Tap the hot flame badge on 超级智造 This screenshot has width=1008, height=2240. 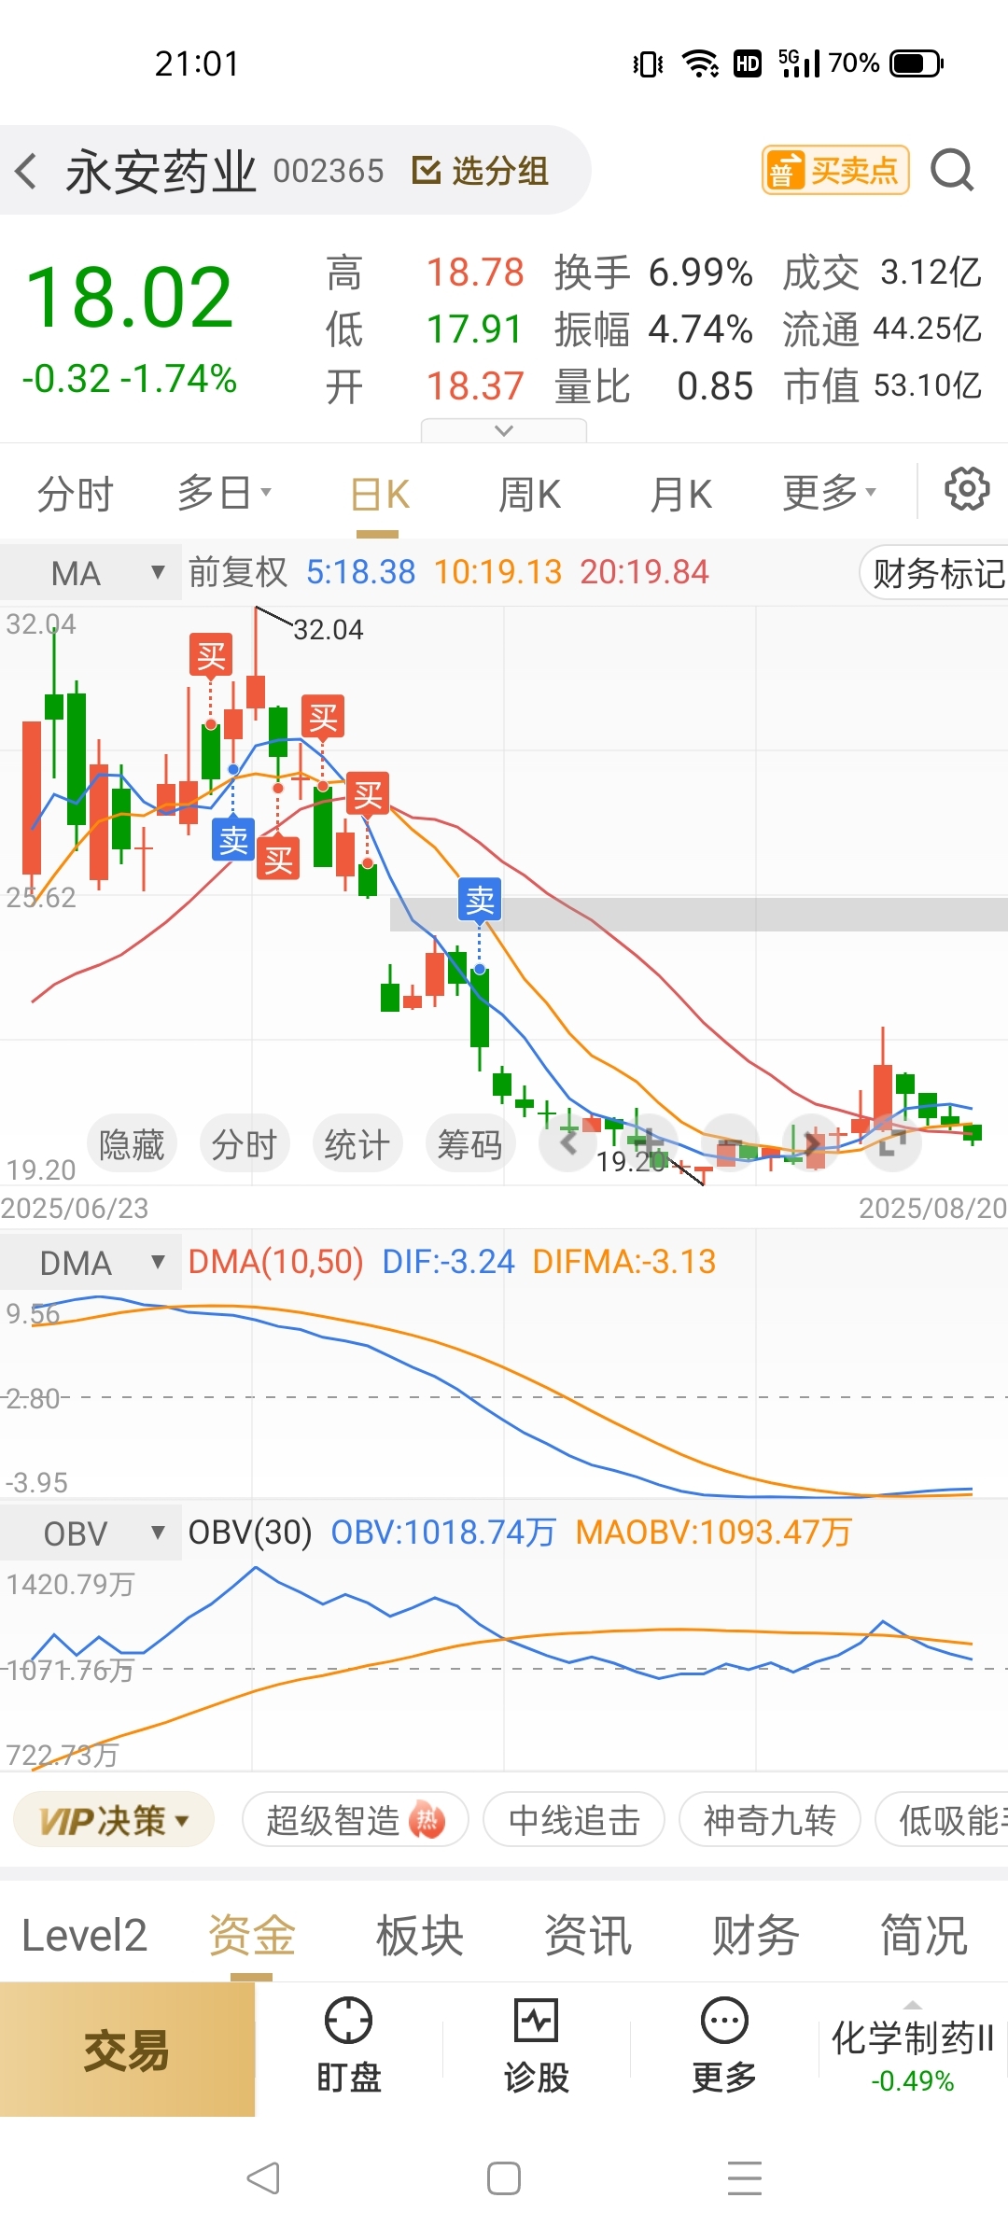click(427, 1819)
